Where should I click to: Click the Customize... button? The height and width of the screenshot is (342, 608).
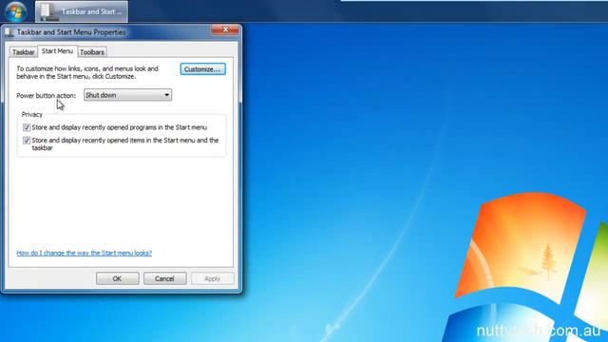[202, 69]
